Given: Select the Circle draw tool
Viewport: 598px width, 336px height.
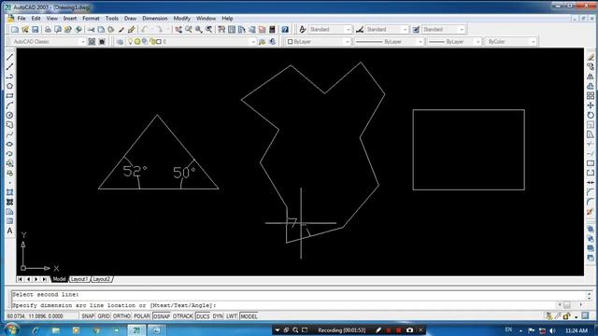Looking at the screenshot, I should [10, 115].
